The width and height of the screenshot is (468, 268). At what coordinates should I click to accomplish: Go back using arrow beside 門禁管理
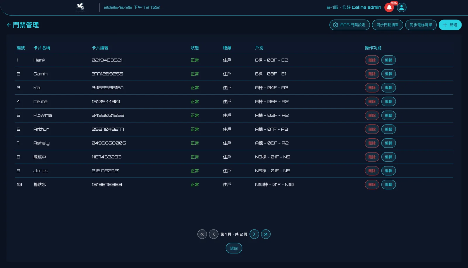[9, 25]
